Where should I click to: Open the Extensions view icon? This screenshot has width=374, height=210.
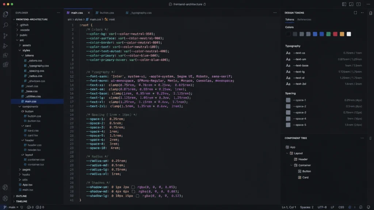pos(5,55)
